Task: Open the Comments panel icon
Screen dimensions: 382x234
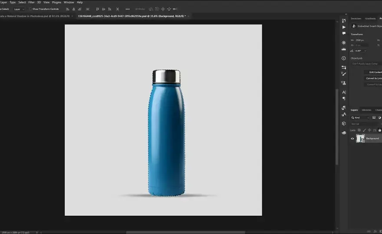Action: pyautogui.click(x=344, y=33)
